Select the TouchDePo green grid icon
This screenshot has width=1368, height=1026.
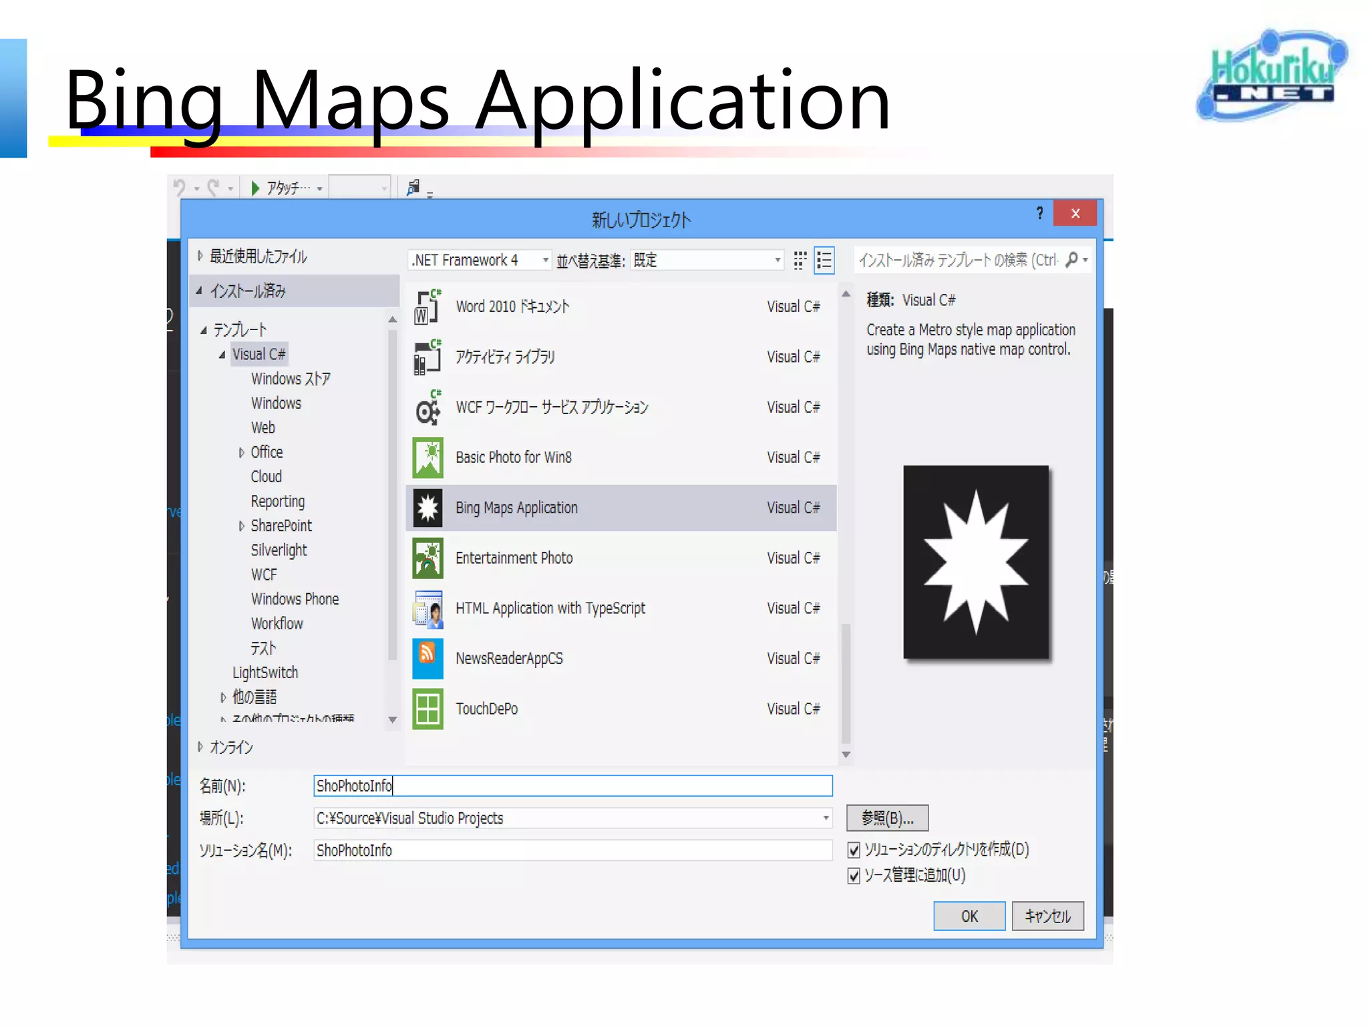click(427, 709)
